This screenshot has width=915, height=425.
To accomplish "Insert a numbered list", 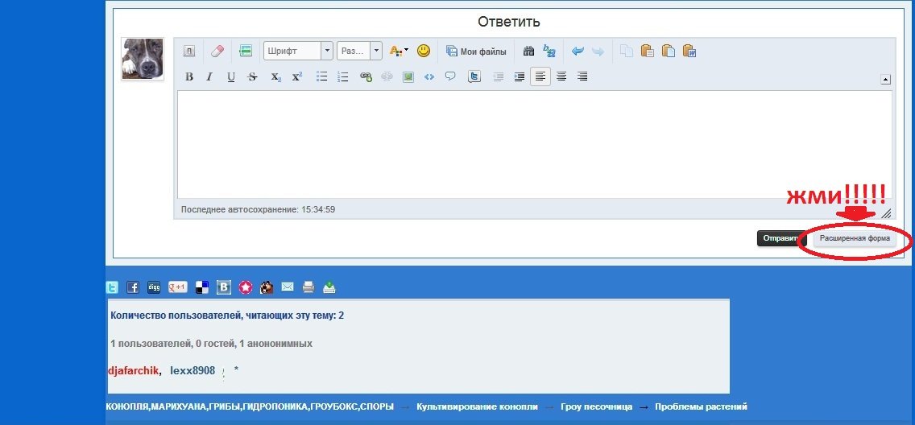I will 343,76.
